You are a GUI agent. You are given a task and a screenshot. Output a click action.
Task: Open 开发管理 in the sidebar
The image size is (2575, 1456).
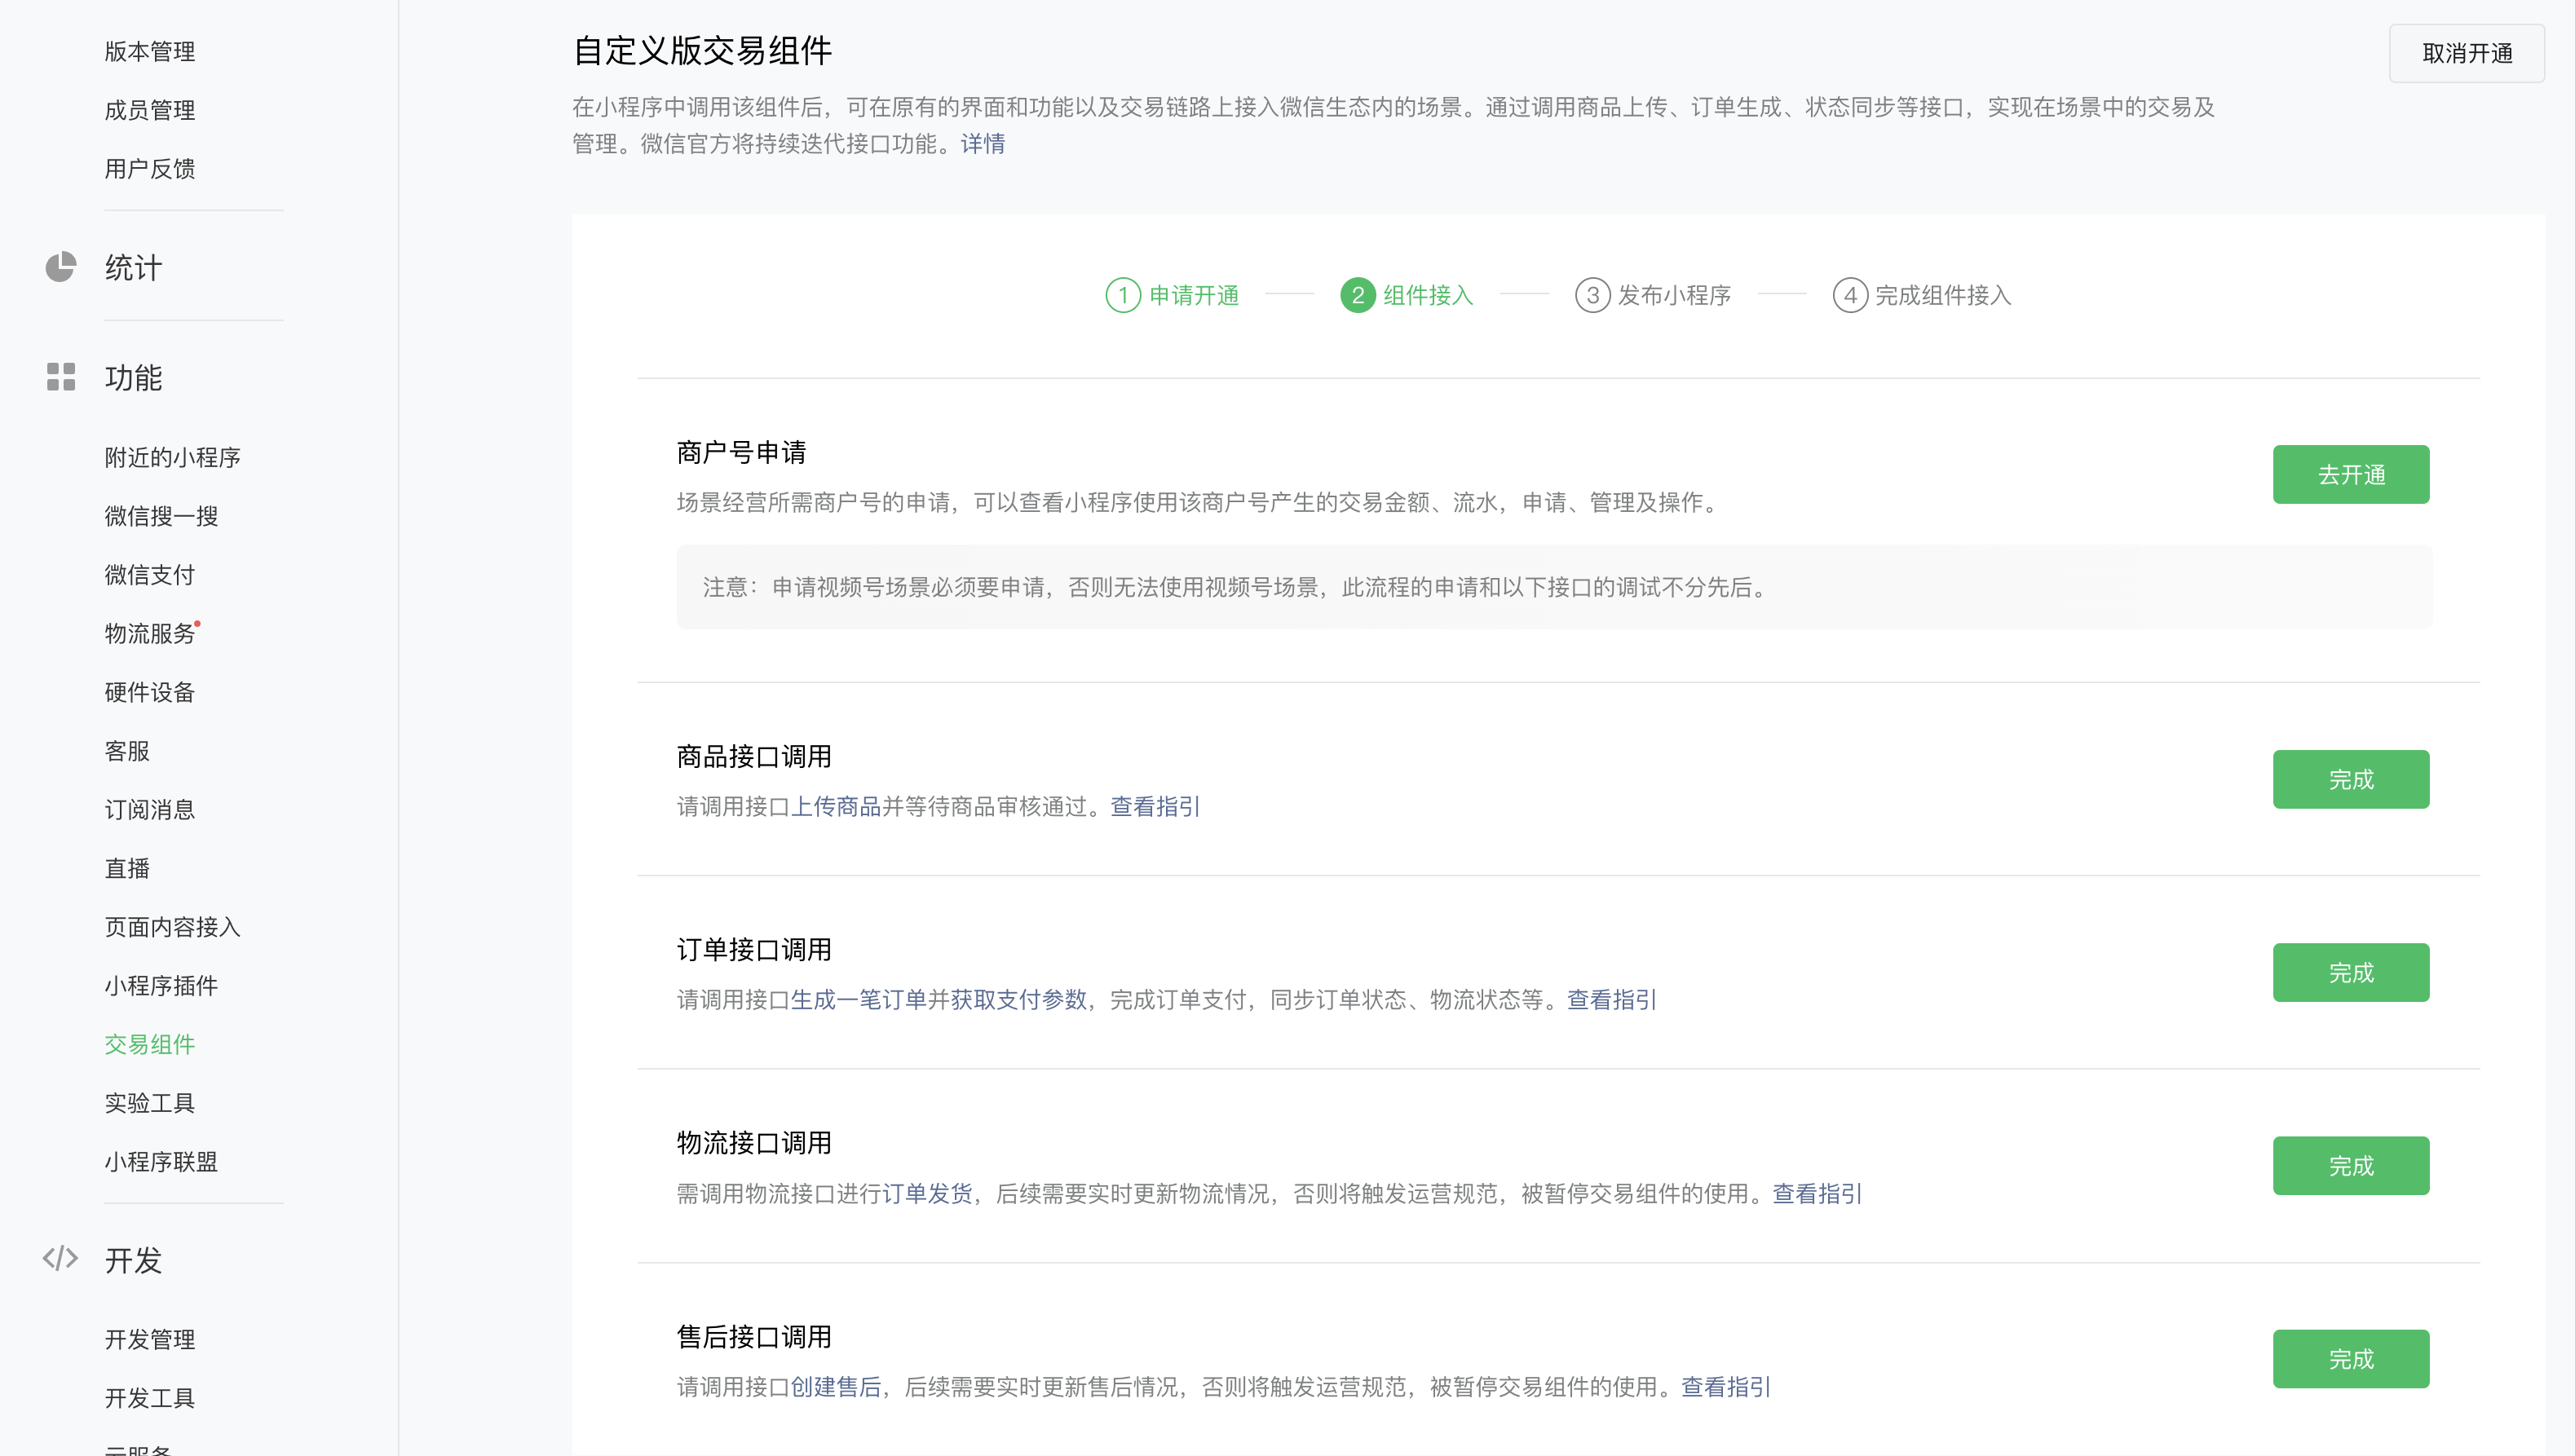coord(149,1339)
